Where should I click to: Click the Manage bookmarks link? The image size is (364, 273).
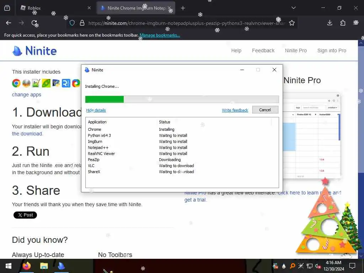(160, 35)
